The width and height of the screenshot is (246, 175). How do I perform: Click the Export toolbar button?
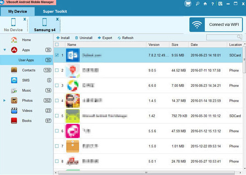click(105, 38)
